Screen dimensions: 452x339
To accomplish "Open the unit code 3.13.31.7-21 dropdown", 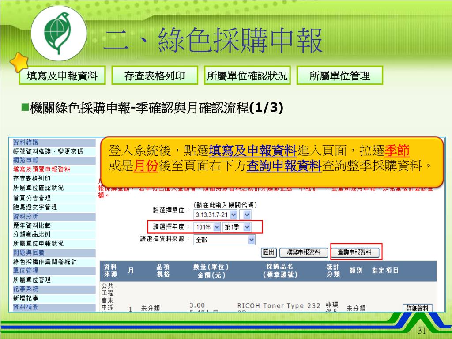I will [215, 215].
